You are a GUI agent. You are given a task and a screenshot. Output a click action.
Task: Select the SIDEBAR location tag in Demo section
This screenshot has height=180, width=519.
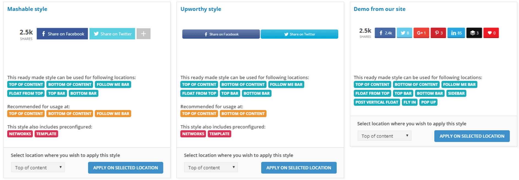[456, 93]
